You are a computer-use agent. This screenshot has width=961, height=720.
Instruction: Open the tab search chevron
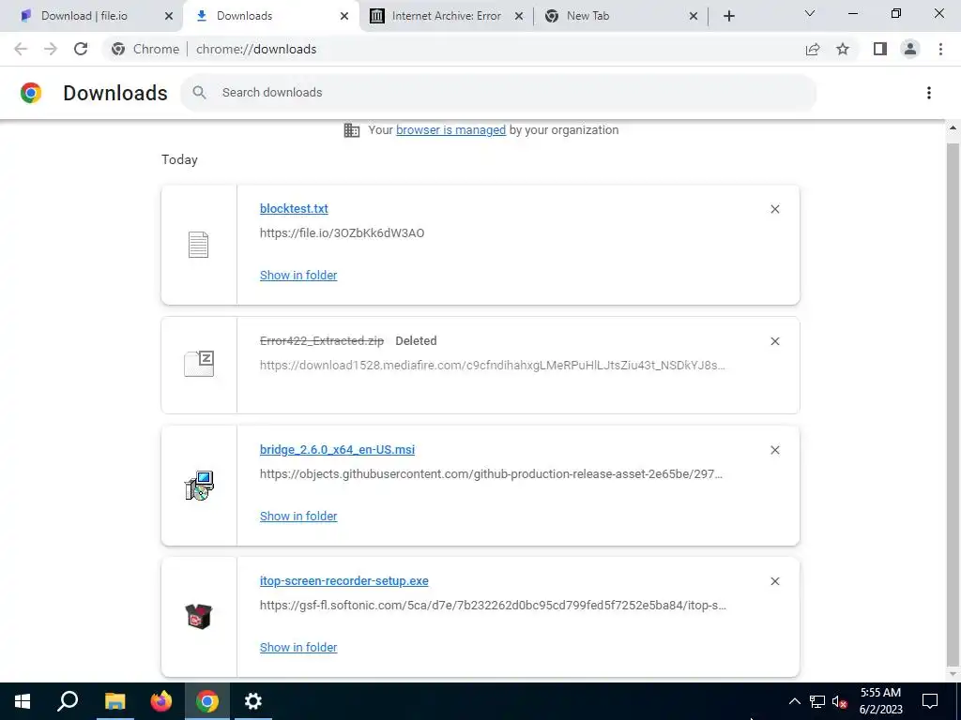coord(810,13)
